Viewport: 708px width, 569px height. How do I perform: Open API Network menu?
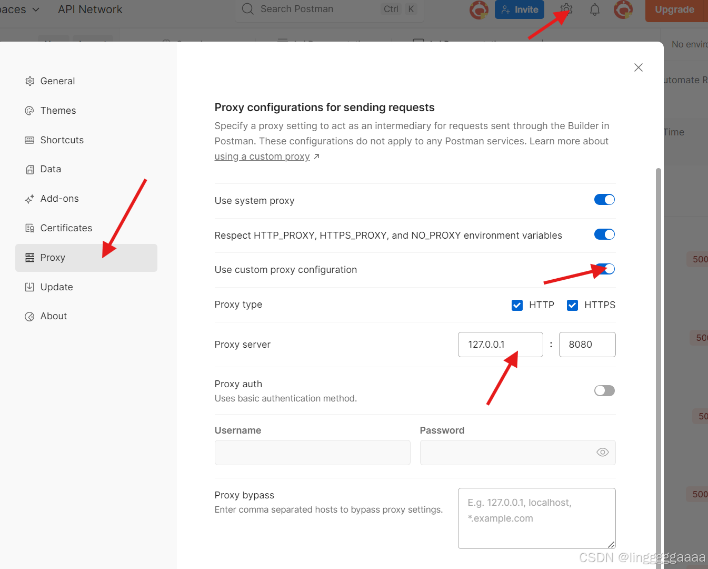(x=90, y=9)
